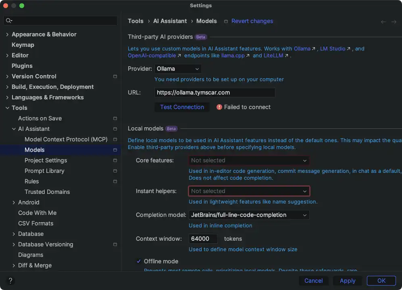Disable the Offline mode checkbox
Viewport: 402px width, 290px height.
pyautogui.click(x=139, y=261)
